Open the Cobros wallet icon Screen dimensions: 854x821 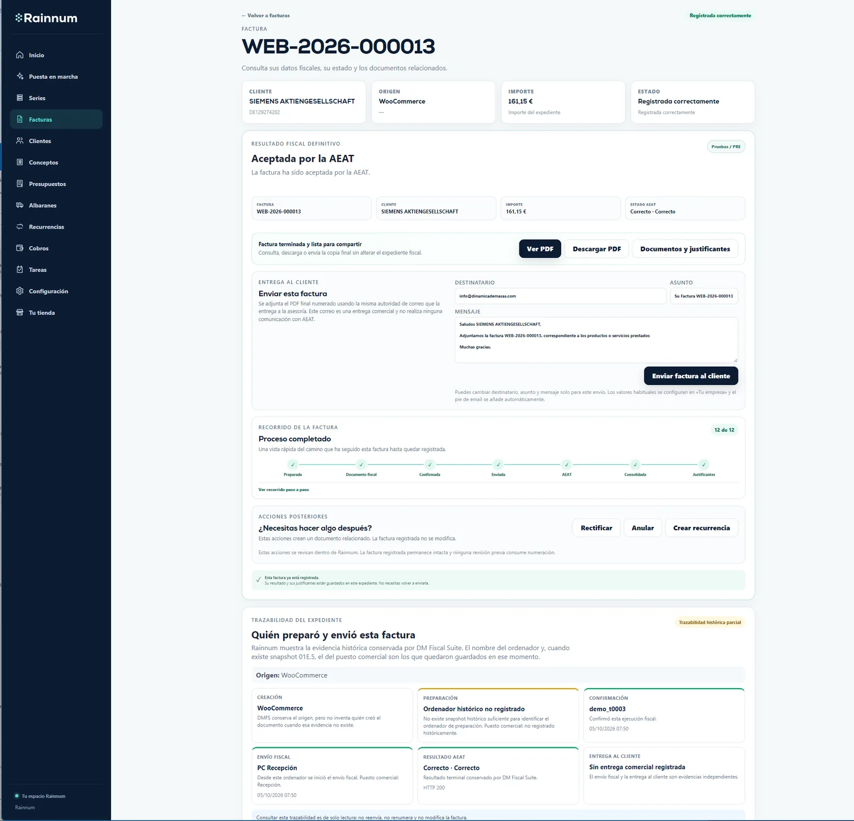(20, 248)
